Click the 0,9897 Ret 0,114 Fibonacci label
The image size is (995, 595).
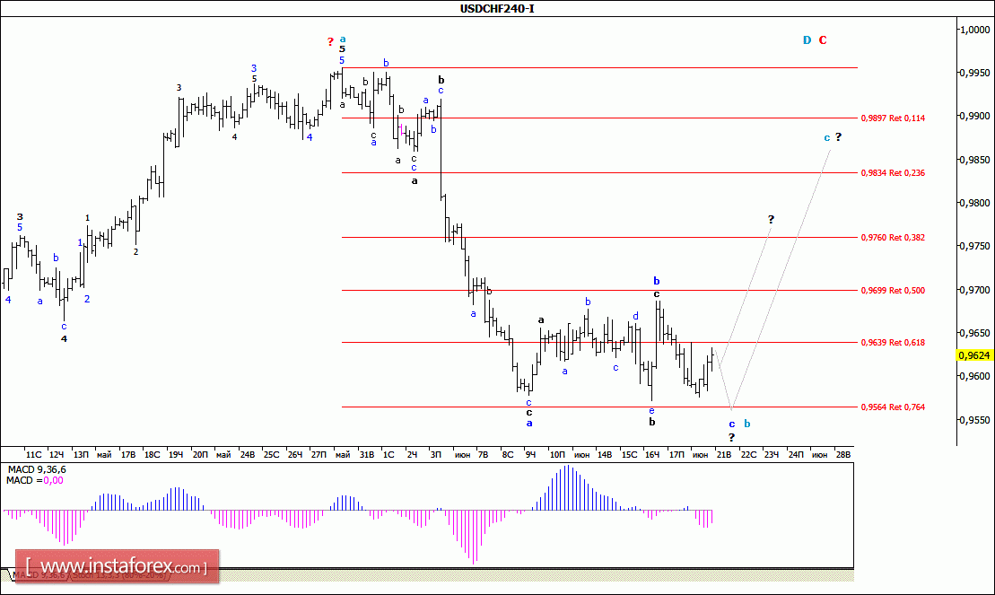tap(893, 118)
